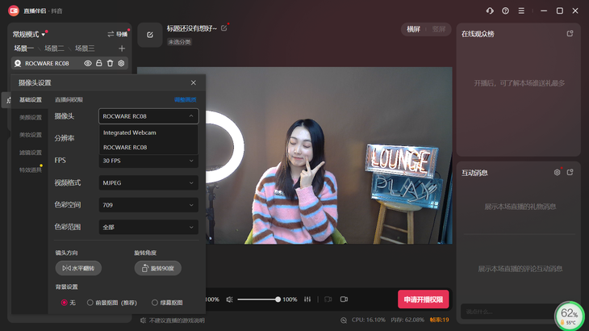The image size is (589, 331).
Task: Open interactive messages settings gear
Action: pos(557,173)
